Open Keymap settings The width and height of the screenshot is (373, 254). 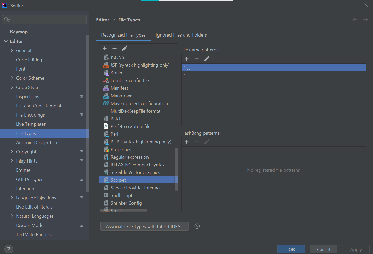[x=19, y=32]
